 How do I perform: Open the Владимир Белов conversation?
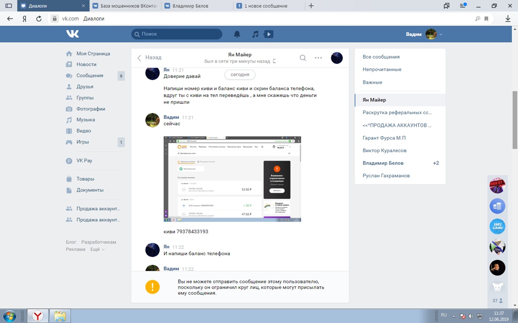[383, 163]
